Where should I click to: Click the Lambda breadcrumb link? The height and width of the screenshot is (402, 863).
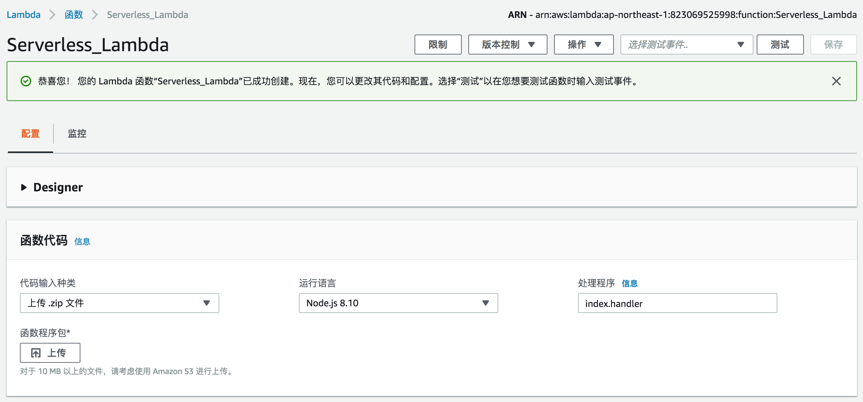(x=24, y=15)
